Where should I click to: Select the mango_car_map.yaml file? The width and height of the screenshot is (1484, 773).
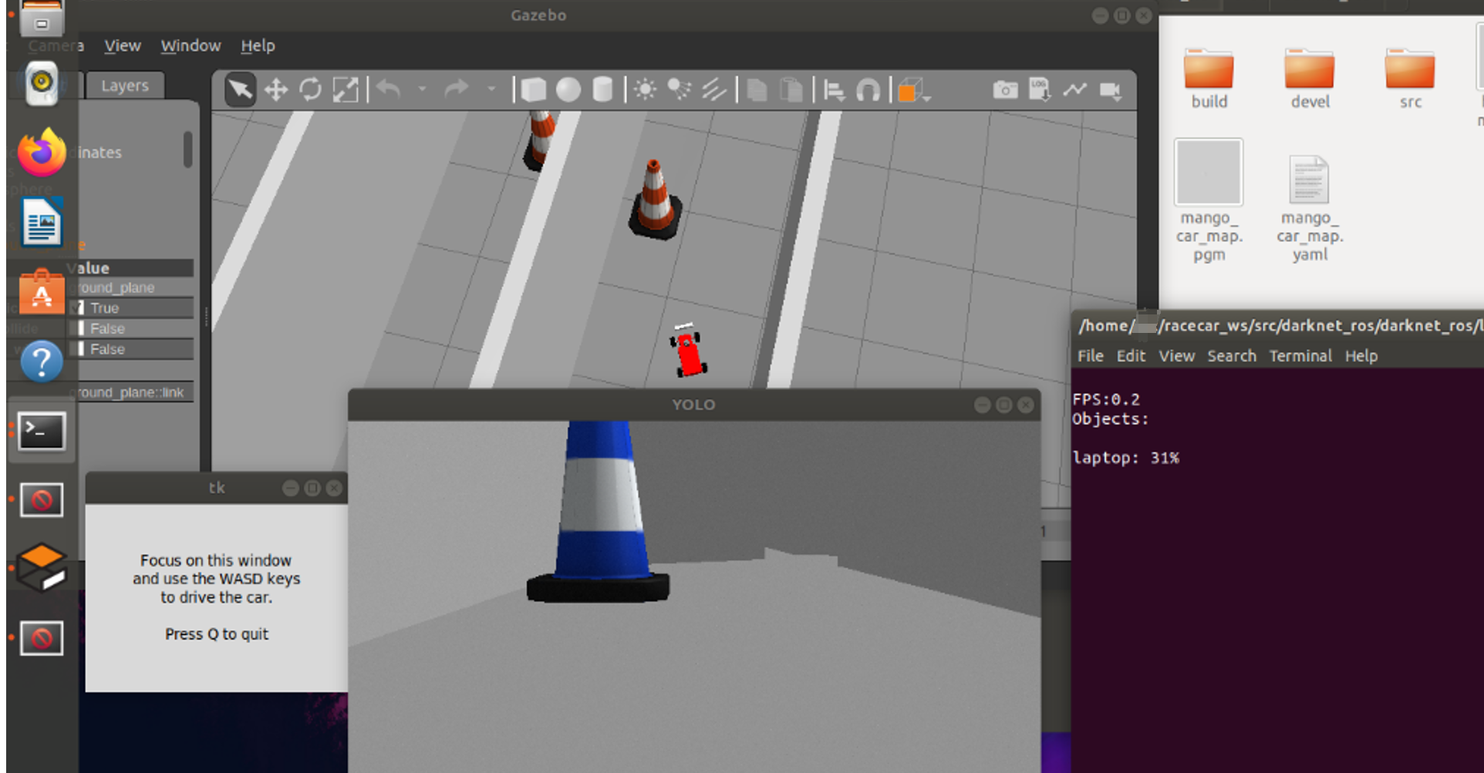pyautogui.click(x=1310, y=208)
